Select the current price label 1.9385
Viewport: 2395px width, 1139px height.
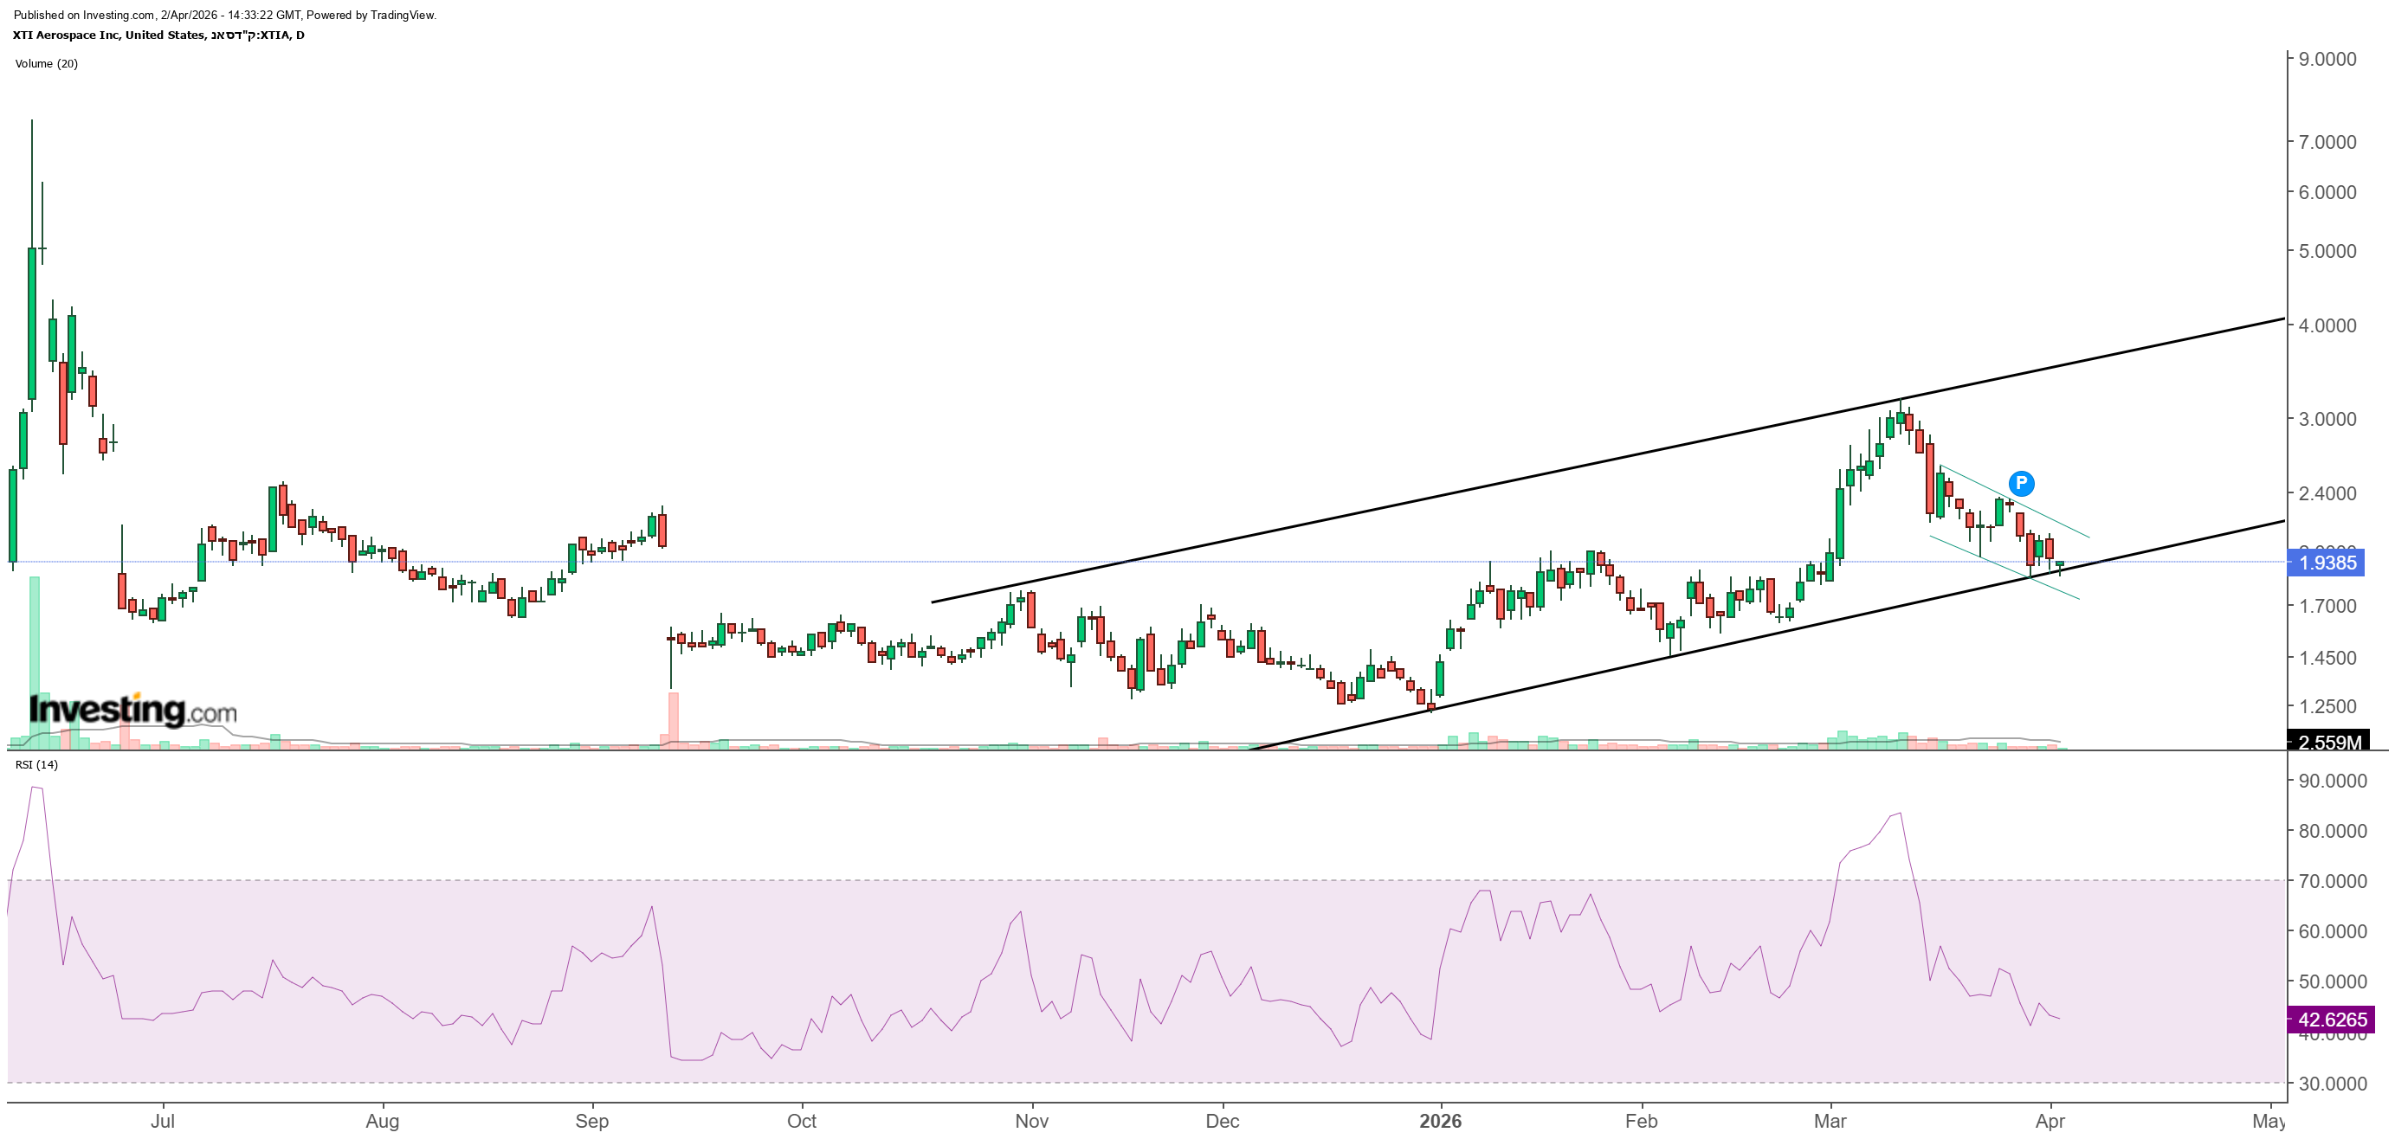tap(2327, 562)
